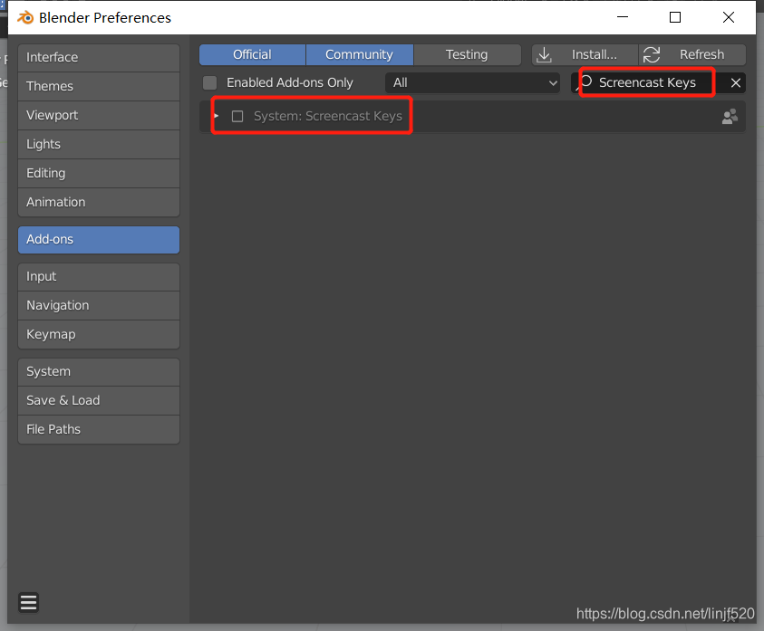The width and height of the screenshot is (764, 631).
Task: Open the Editing preferences section
Action: [x=99, y=173]
